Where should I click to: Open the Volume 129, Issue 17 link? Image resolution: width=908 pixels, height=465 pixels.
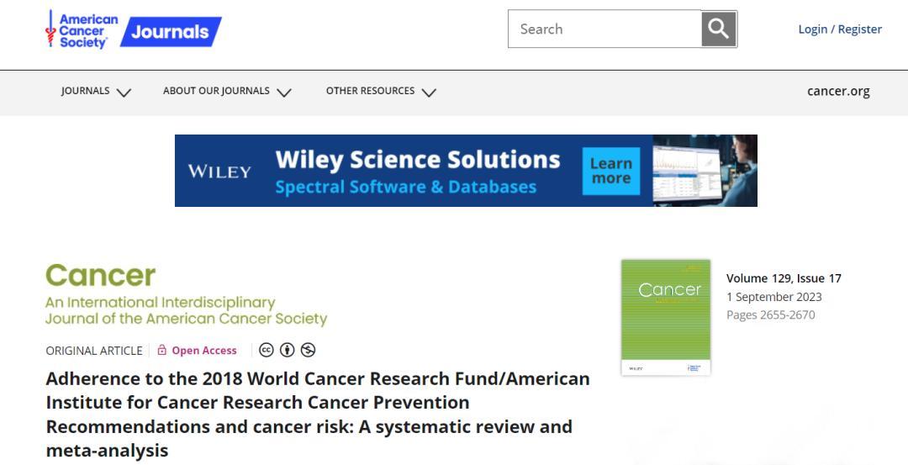784,278
